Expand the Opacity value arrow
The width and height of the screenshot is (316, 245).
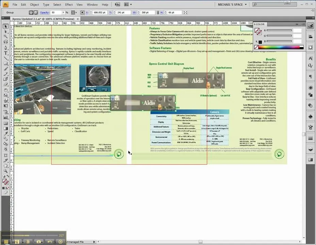coord(63,13)
